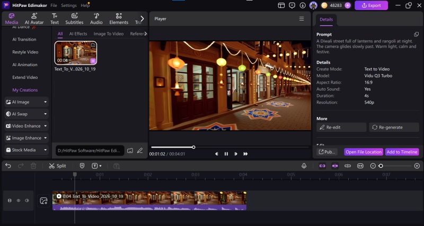
Task: Select Restyle Video in sidebar
Action: click(x=25, y=52)
